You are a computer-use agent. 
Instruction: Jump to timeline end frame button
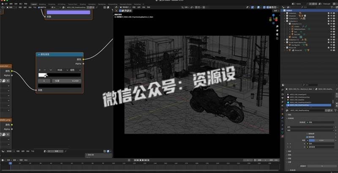148,160
